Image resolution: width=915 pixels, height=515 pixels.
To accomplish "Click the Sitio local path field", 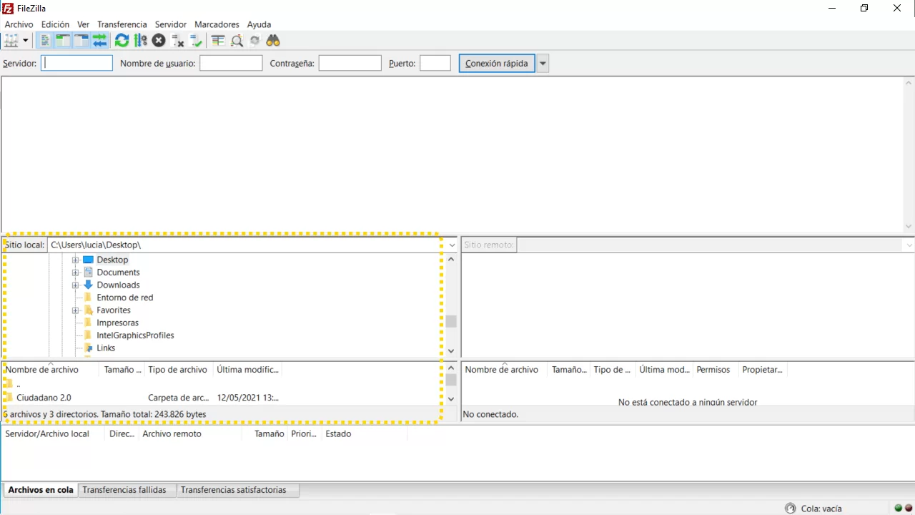I will (246, 245).
